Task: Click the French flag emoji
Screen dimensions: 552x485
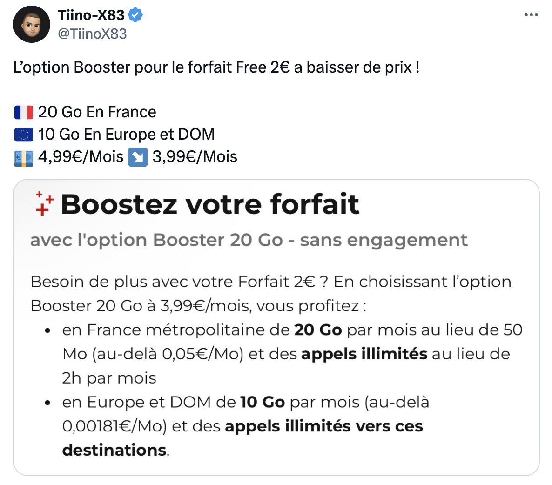Action: coord(24,112)
